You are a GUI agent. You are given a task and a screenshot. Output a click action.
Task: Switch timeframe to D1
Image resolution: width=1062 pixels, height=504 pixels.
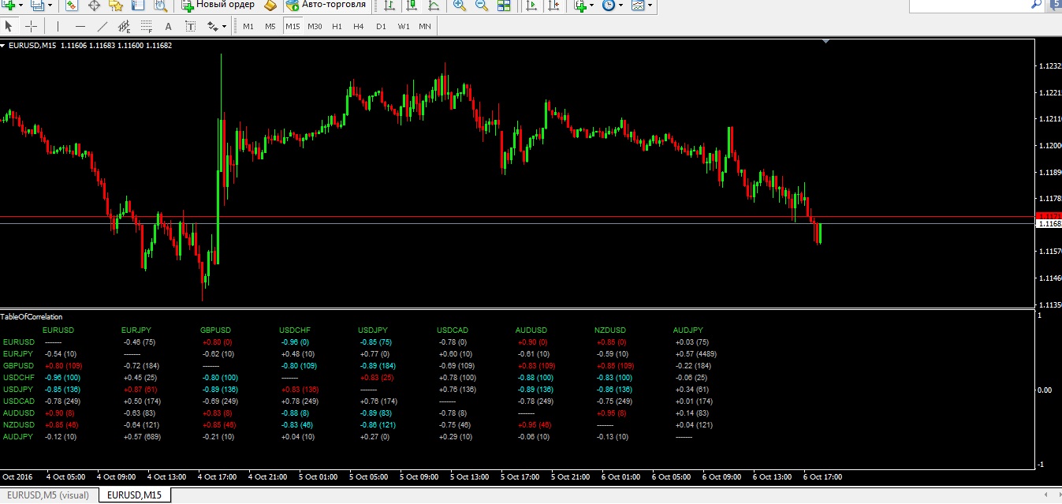coord(381,26)
